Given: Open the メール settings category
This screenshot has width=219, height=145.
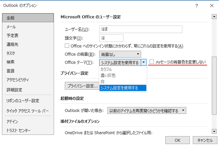Looking at the screenshot, I should [28, 27].
